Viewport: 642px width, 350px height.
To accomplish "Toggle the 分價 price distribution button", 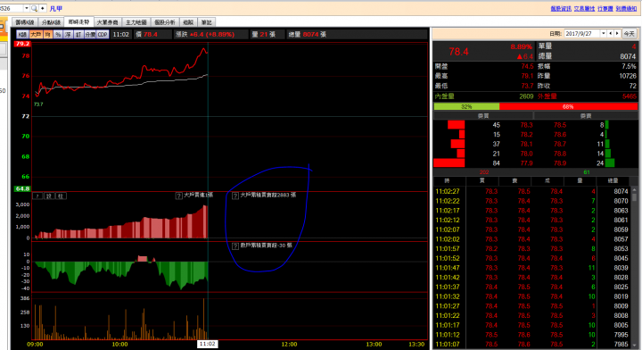I will pos(90,35).
